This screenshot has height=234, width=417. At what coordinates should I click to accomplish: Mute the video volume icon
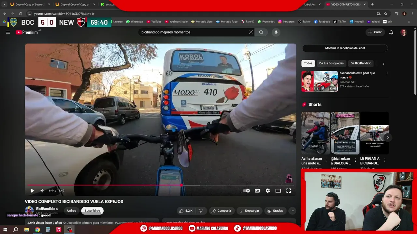(x=42, y=191)
